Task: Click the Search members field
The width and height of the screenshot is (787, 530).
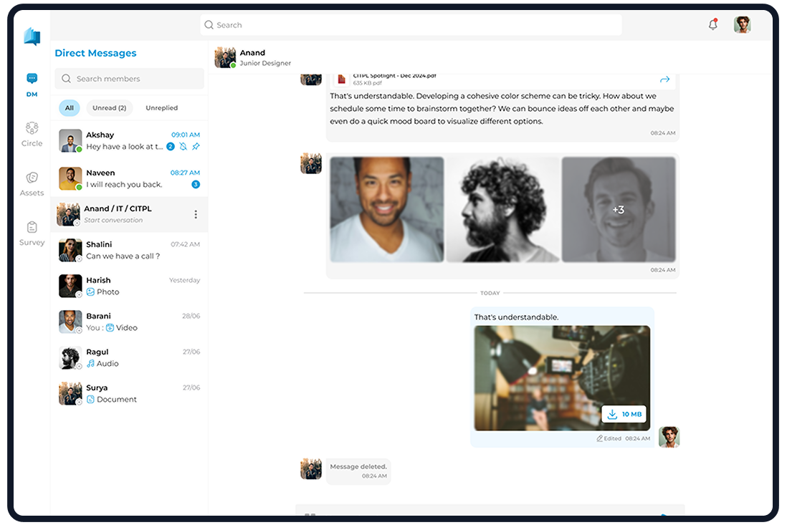Action: coord(130,79)
